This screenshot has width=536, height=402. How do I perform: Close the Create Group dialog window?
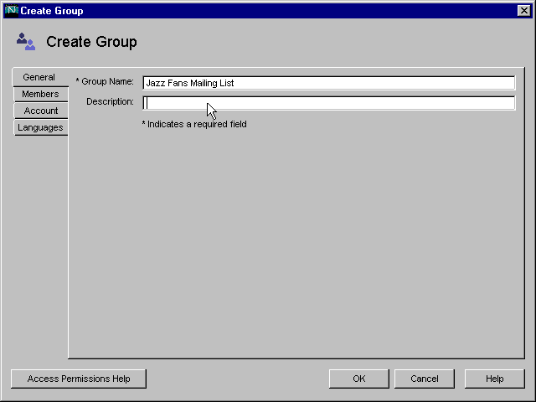[524, 11]
